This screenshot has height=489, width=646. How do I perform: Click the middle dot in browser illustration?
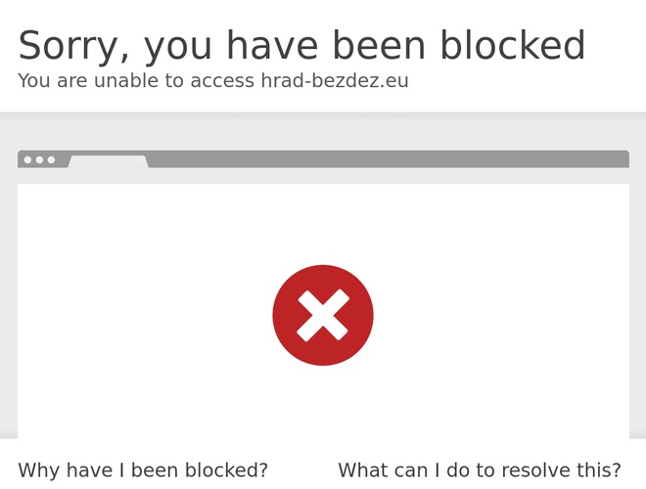coord(40,159)
